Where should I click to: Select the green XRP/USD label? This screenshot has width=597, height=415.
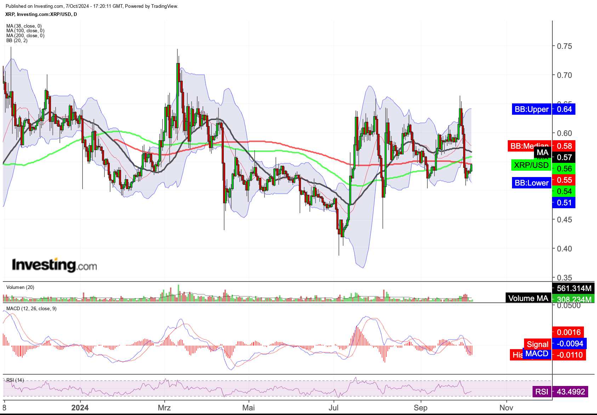(531, 165)
